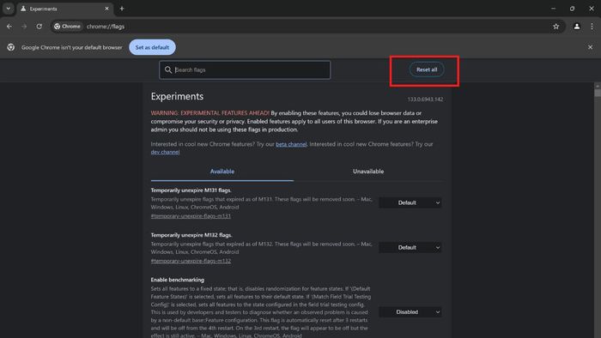Viewport: 601px width, 338px height.
Task: Click the version number 133.0.6943.142
Action: pos(425,100)
